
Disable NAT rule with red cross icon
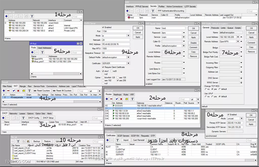tap(18, 91)
